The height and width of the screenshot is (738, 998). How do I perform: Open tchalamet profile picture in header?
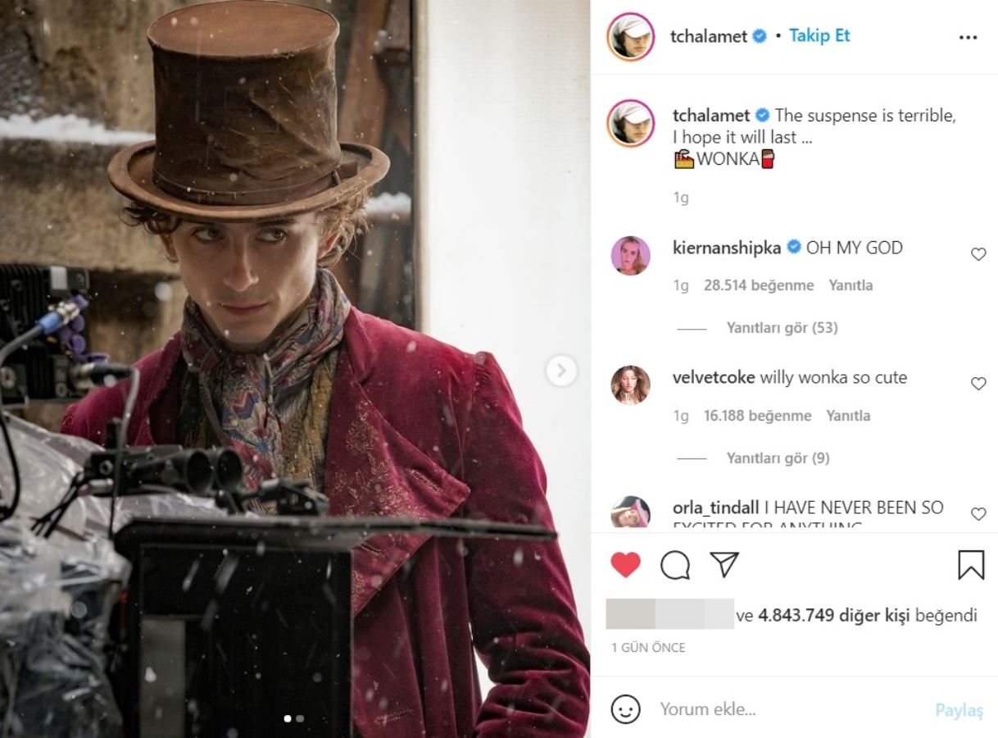[x=631, y=37]
